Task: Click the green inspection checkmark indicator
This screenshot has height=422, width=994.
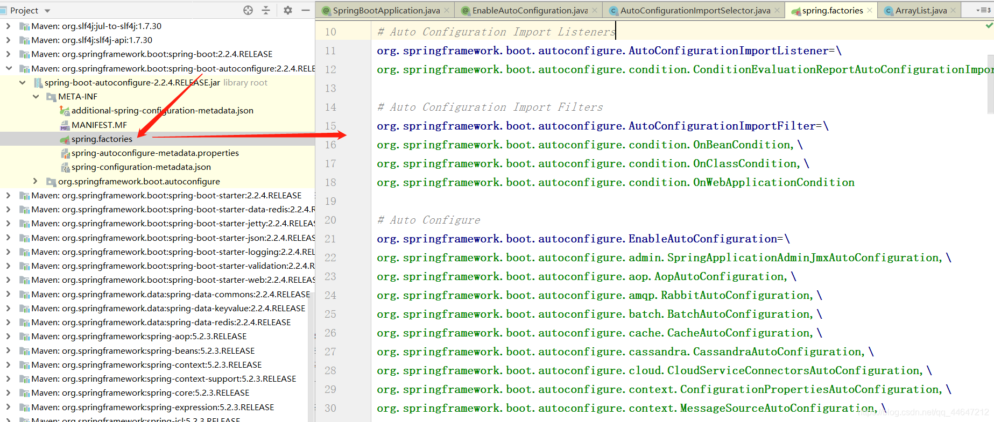Action: 989,25
